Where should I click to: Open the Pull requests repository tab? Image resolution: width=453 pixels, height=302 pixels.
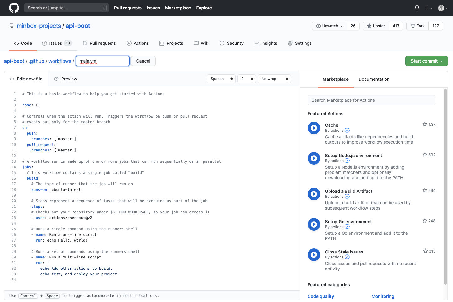click(x=99, y=43)
